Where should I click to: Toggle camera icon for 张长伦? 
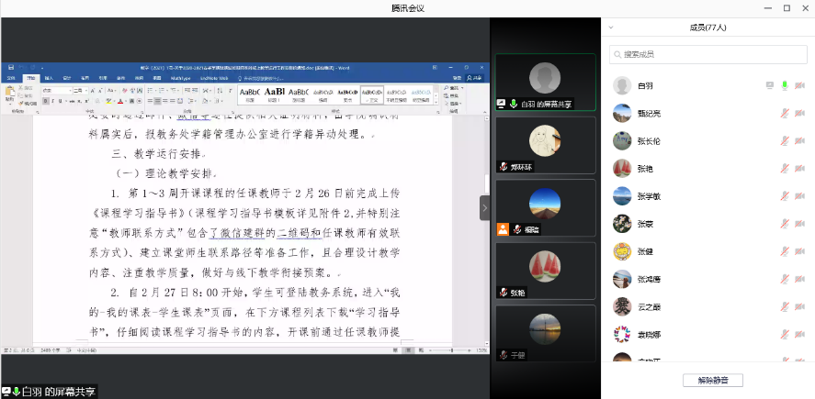800,141
